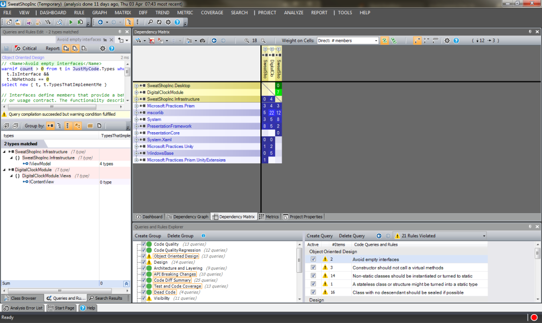Save the query with the disk icon
This screenshot has width=542, height=323.
[x=6, y=48]
